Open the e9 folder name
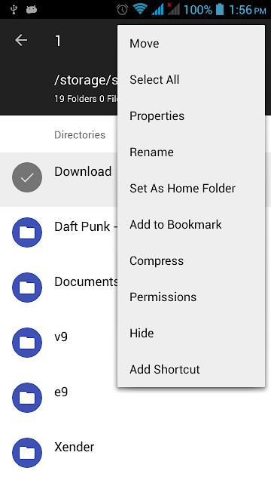This screenshot has width=271, height=483. point(61,392)
